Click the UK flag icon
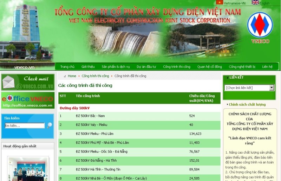Viewport: 281px width, 181px height. click(x=255, y=2)
